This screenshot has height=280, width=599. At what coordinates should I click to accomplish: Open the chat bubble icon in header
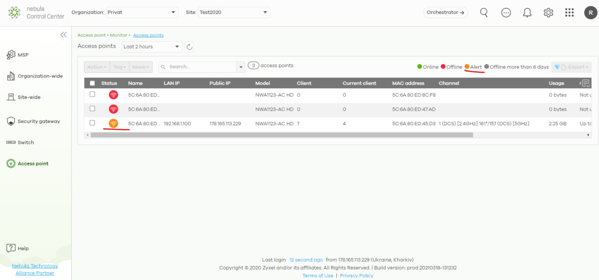[x=506, y=13]
